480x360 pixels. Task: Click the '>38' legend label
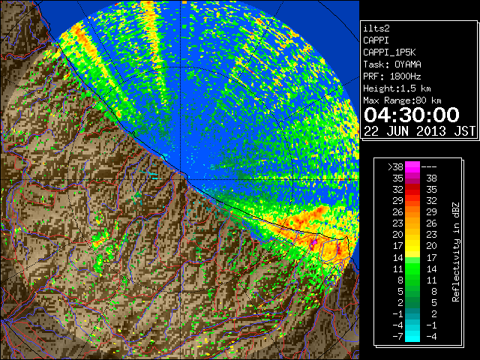click(x=395, y=167)
